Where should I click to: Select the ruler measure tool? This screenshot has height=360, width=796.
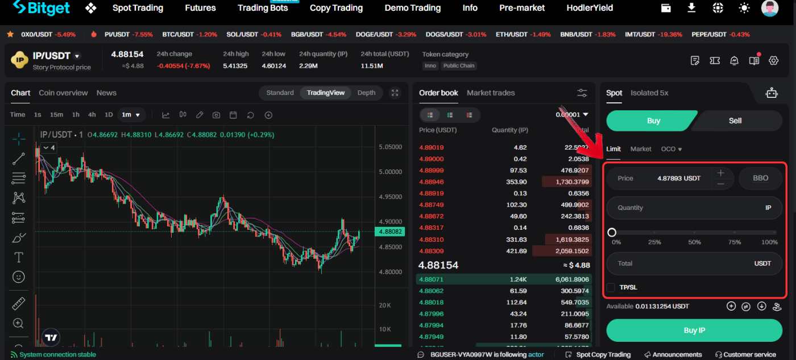(x=19, y=304)
